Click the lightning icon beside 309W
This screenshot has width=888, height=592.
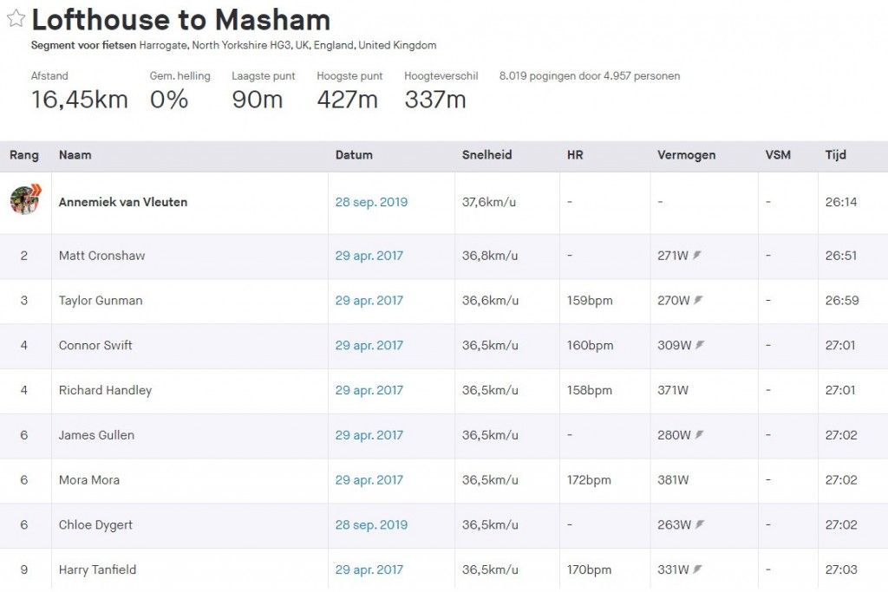click(700, 345)
